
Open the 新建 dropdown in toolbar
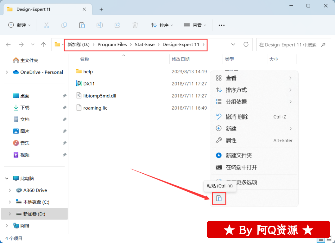pos(20,25)
